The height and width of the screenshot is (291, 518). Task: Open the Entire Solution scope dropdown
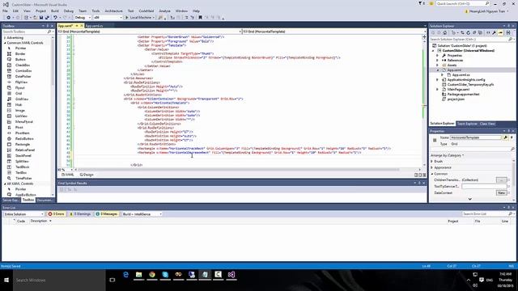[23, 214]
